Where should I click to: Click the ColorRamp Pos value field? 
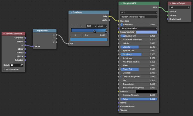[x=95, y=35]
